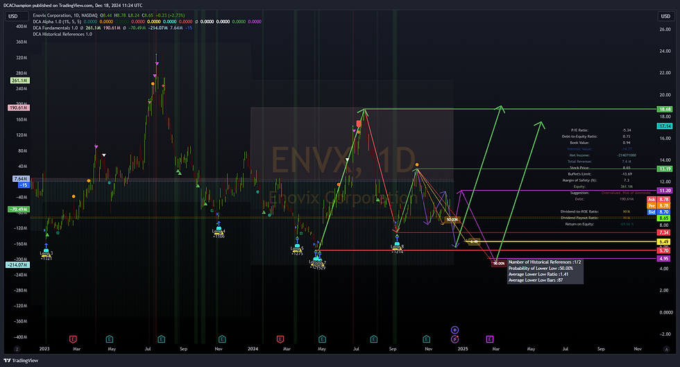Click the Return on Equity row
Viewport: 680px width, 367px height.
pos(600,224)
